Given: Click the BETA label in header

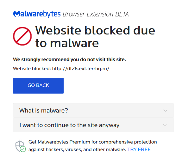Looking at the screenshot, I should (122, 14).
